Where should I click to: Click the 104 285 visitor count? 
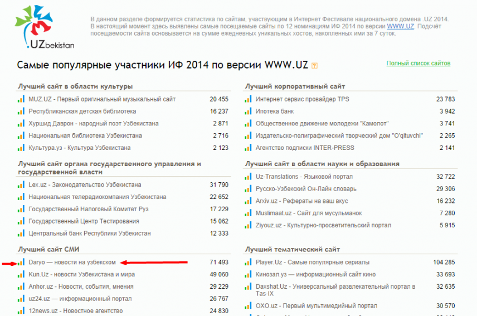pos(444,262)
